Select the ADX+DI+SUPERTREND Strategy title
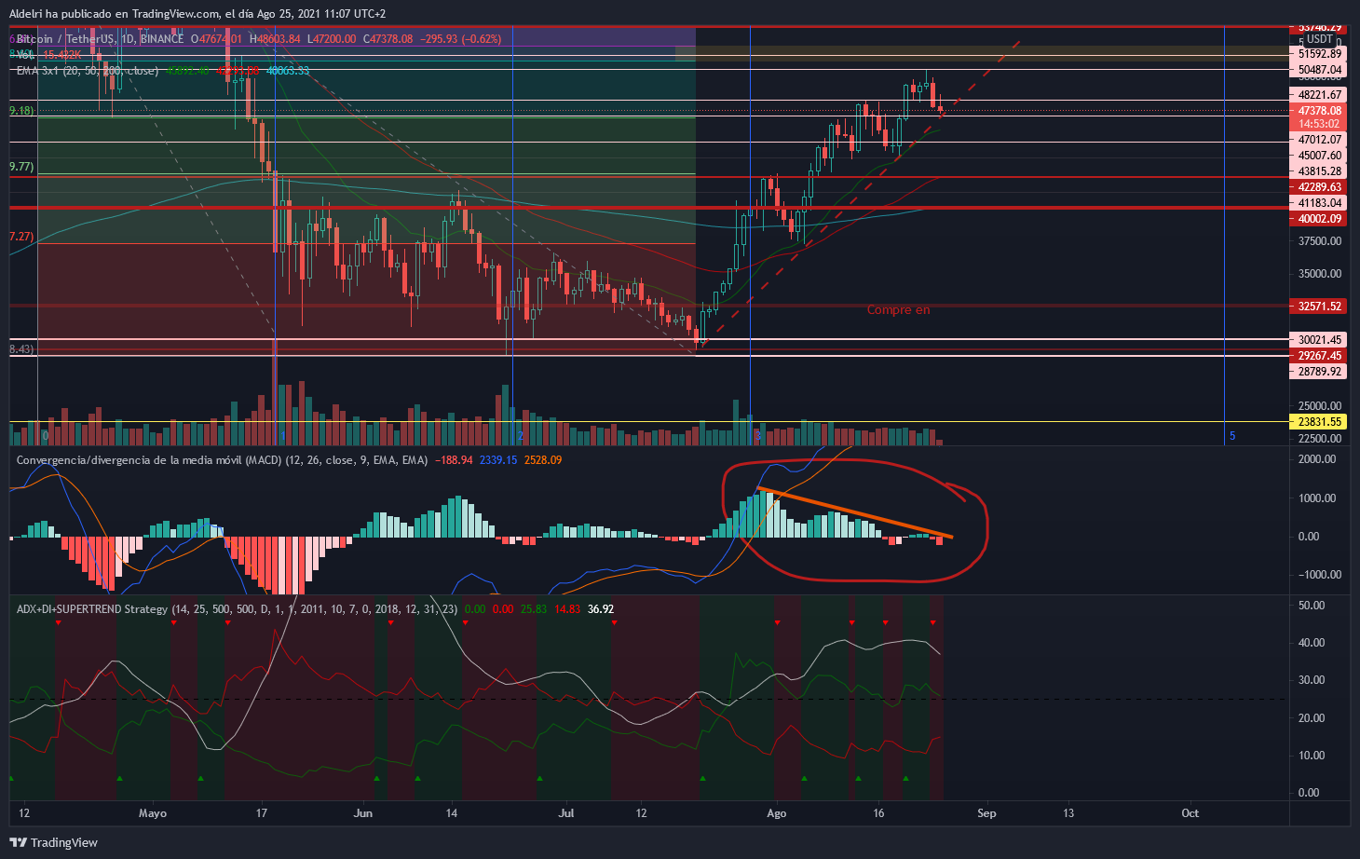Image resolution: width=1360 pixels, height=859 pixels. click(x=92, y=609)
